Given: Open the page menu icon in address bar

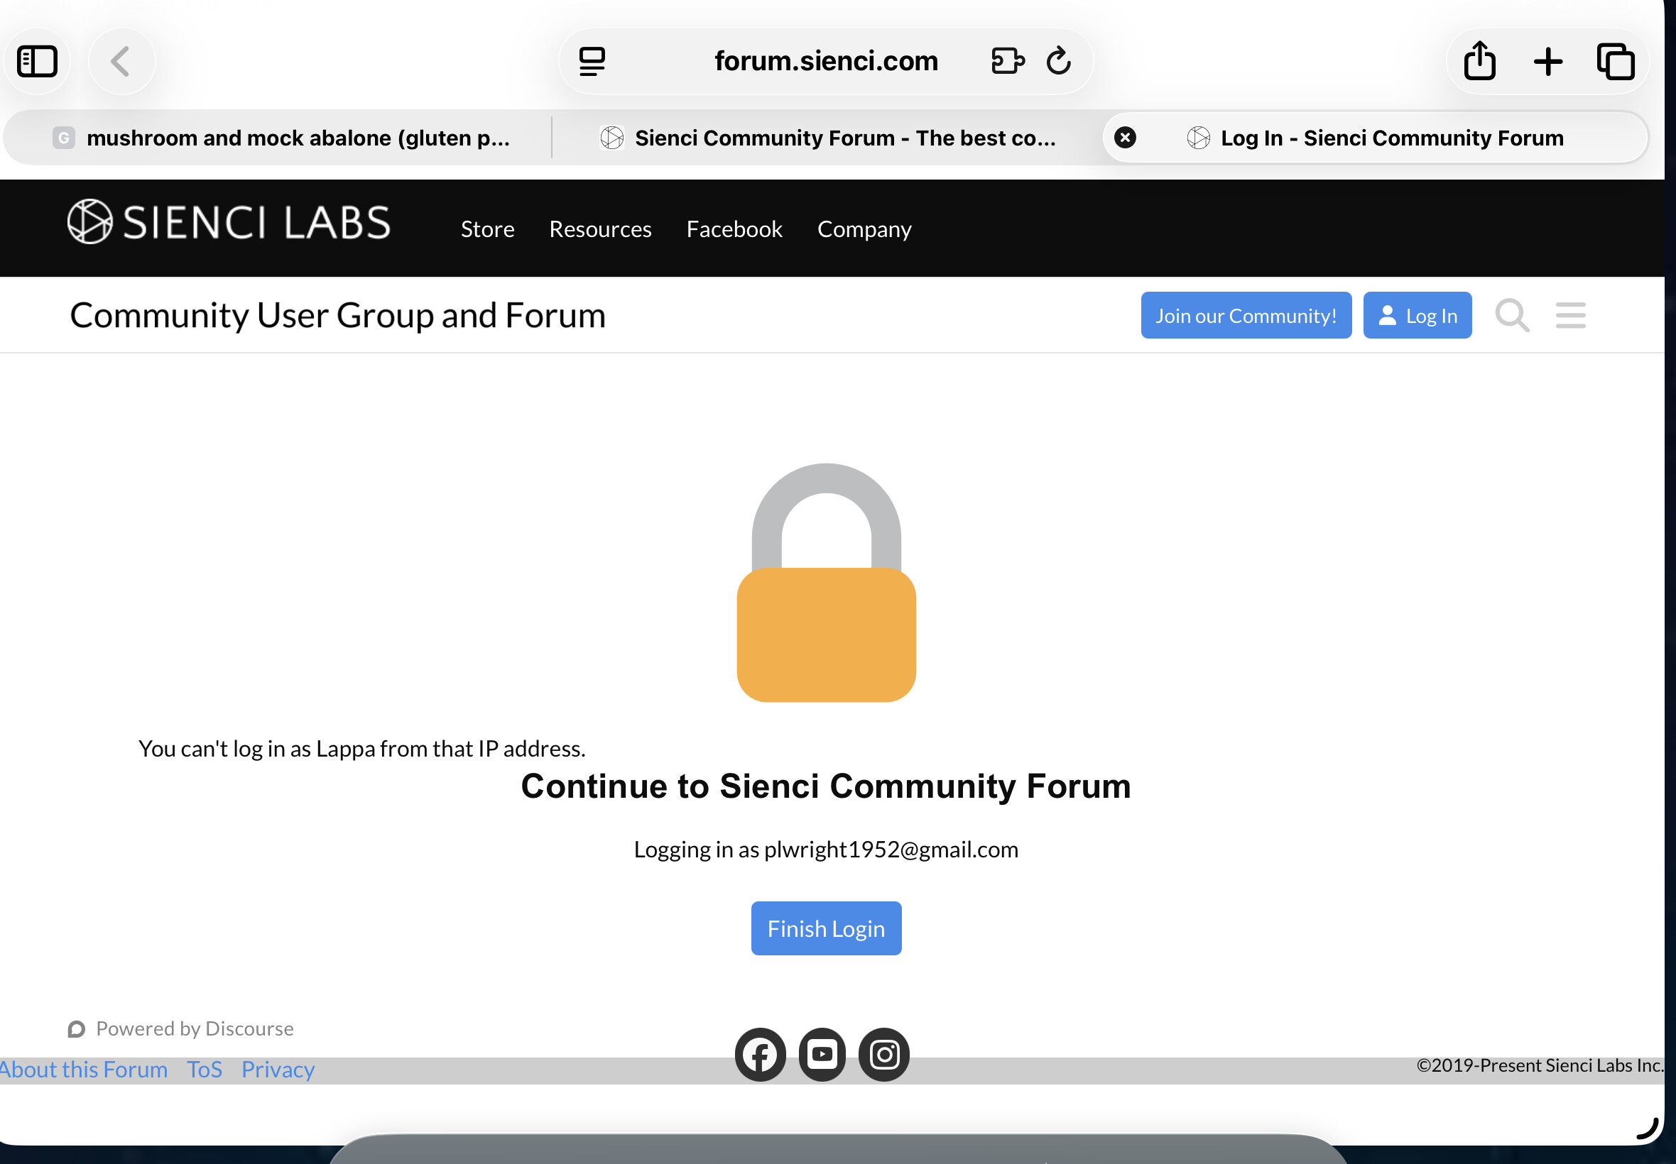Looking at the screenshot, I should coord(592,61).
